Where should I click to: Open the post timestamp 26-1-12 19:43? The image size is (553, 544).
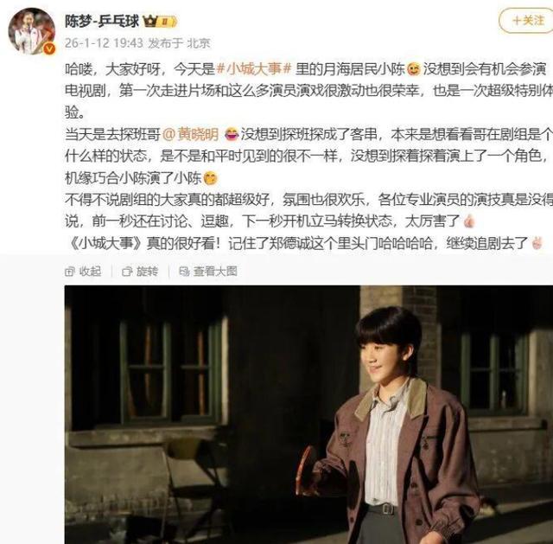click(104, 43)
